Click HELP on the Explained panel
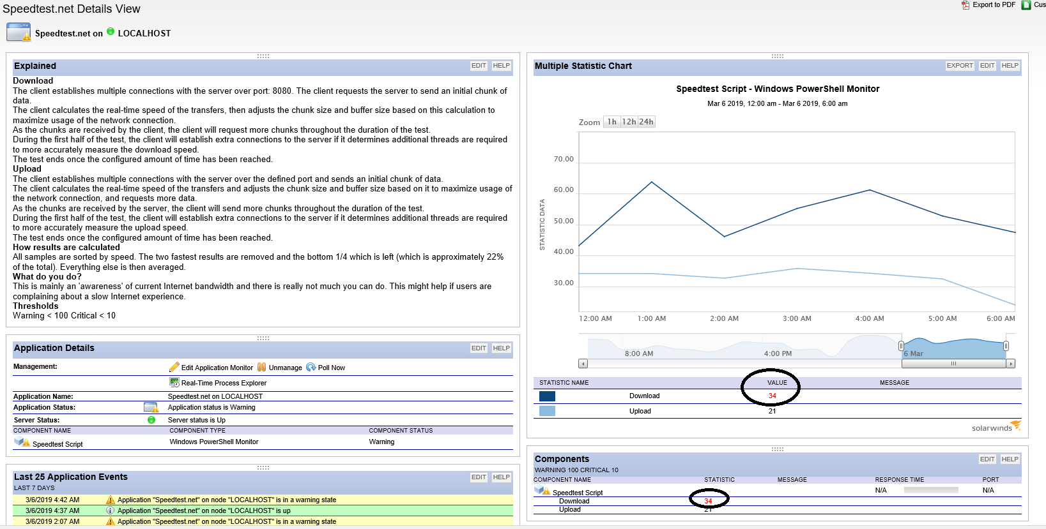Viewport: 1046px width, 529px height. (x=502, y=66)
